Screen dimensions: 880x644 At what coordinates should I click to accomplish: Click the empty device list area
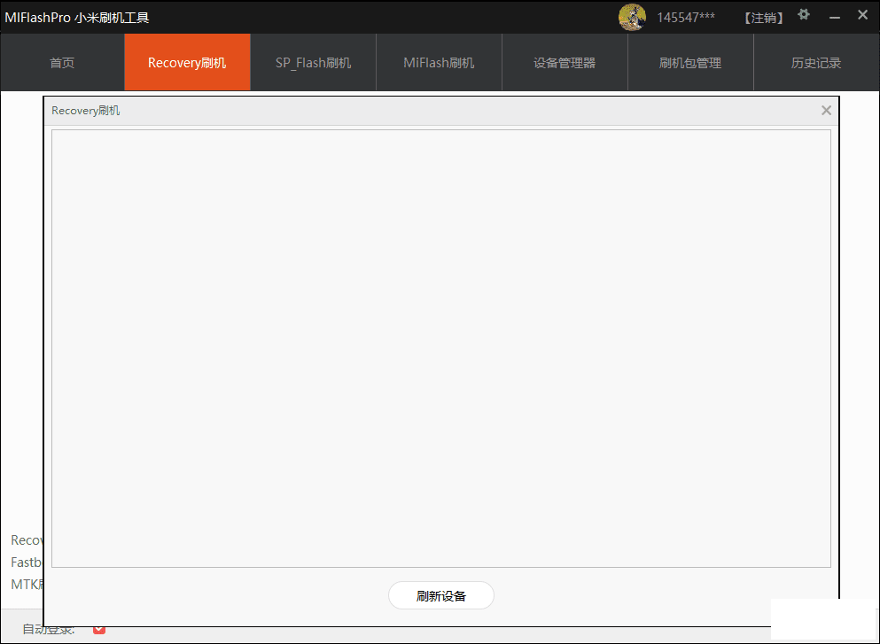tap(441, 348)
